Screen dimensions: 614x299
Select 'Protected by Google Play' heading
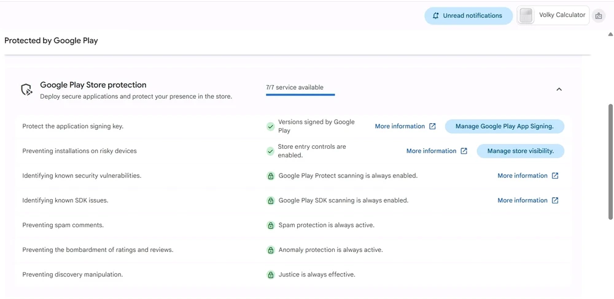(x=51, y=40)
